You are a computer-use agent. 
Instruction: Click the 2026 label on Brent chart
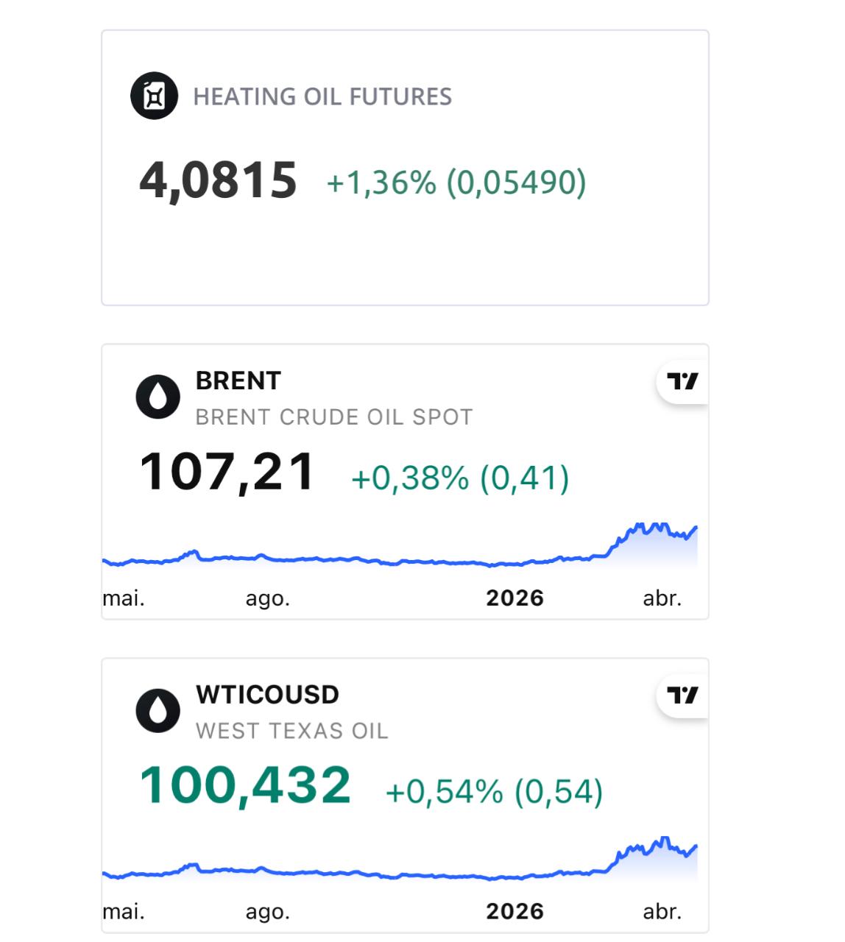[x=515, y=598]
